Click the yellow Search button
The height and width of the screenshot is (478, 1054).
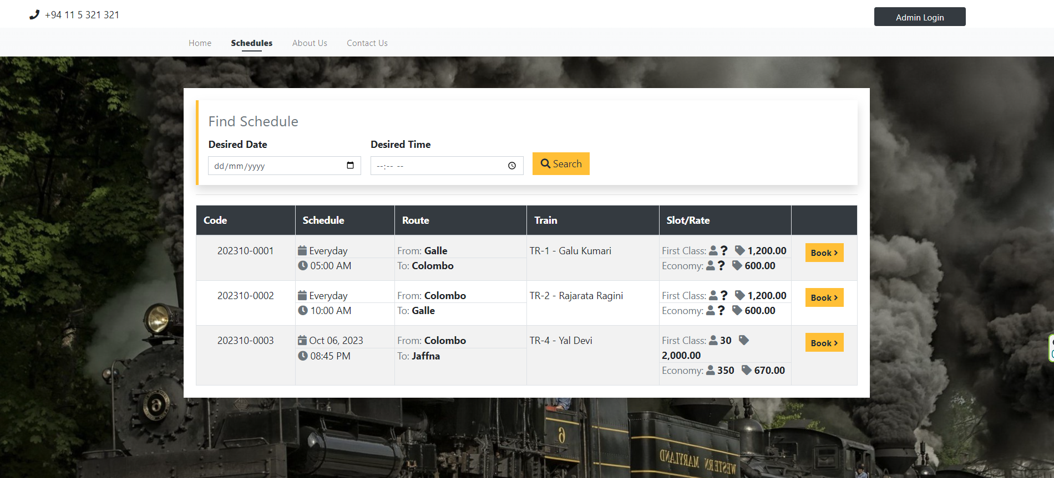561,164
